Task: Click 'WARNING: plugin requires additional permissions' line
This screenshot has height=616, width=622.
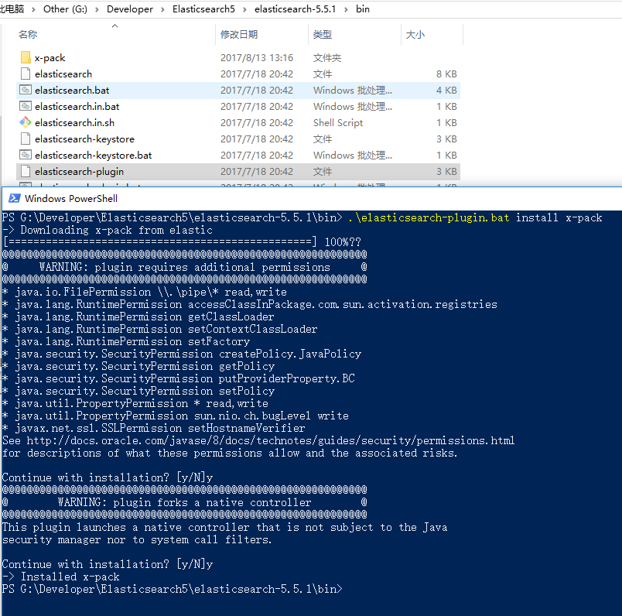Action: (x=184, y=267)
